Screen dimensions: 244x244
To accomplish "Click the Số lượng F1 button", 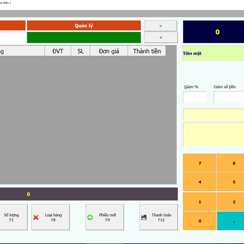I will click(13, 217).
